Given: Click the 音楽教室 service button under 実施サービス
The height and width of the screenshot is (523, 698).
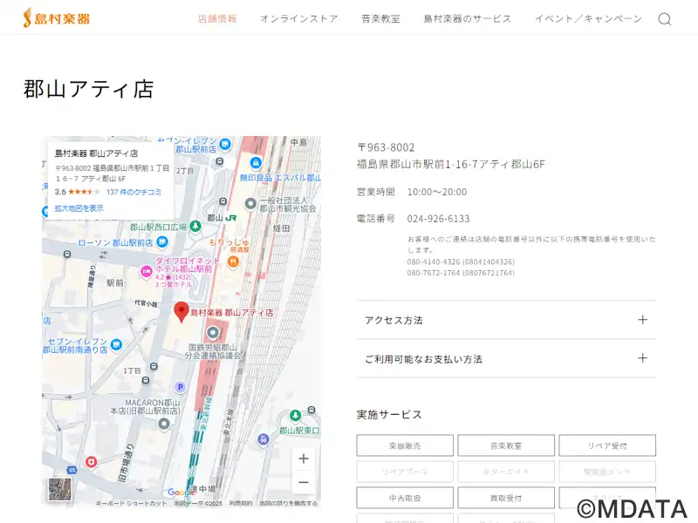Looking at the screenshot, I should 506,445.
